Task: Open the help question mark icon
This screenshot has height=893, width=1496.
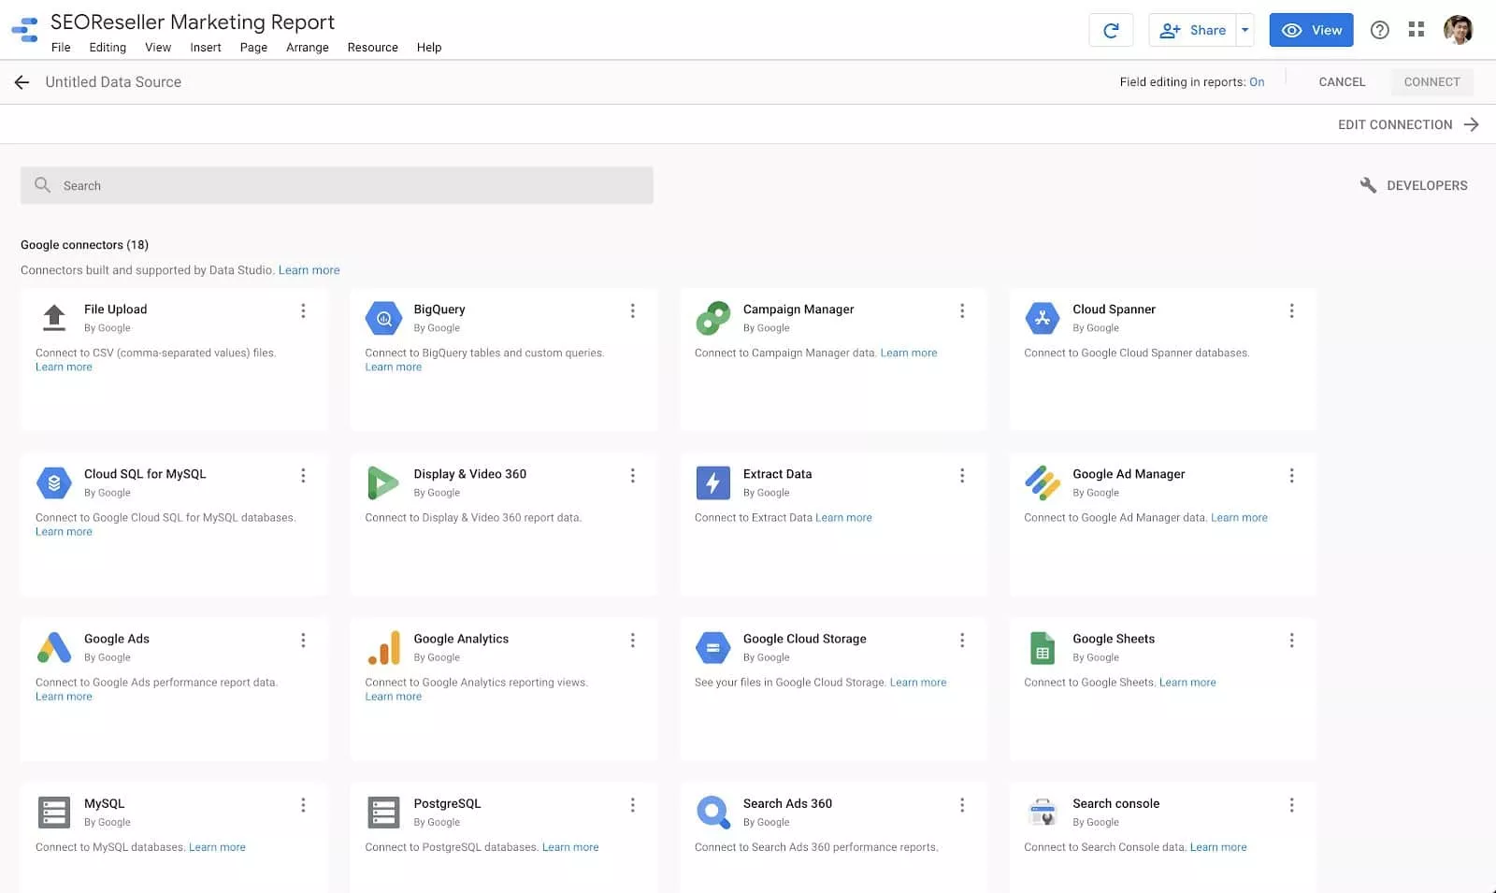Action: click(x=1379, y=29)
